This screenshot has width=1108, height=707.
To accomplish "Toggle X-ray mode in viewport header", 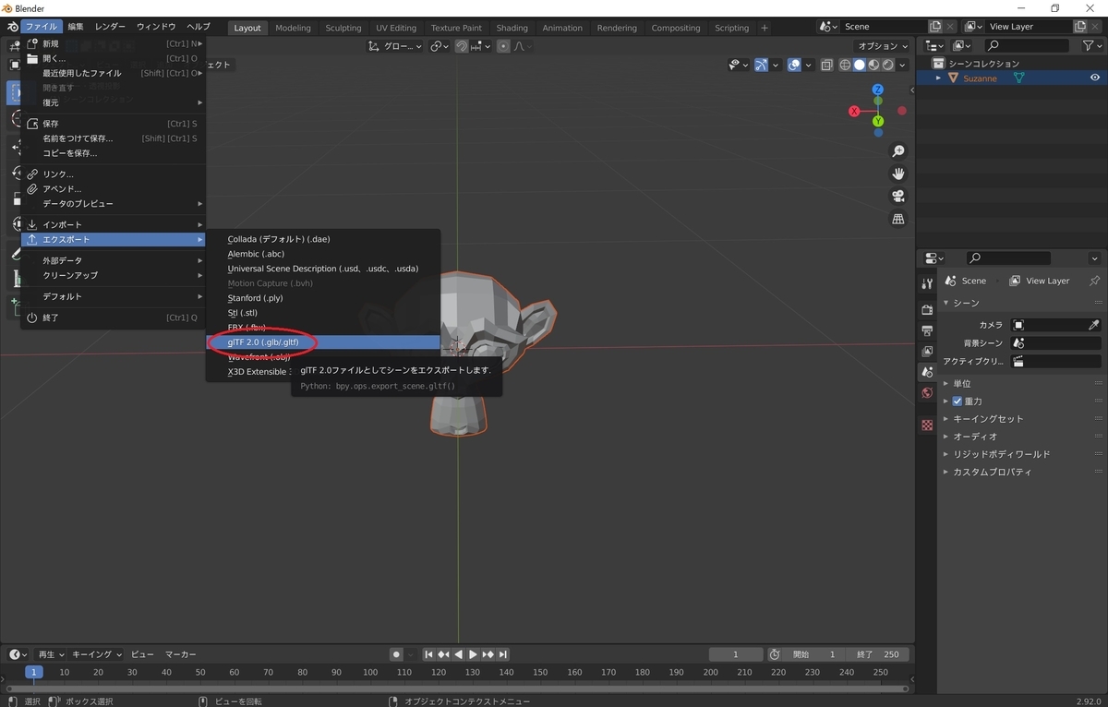I will tap(826, 65).
